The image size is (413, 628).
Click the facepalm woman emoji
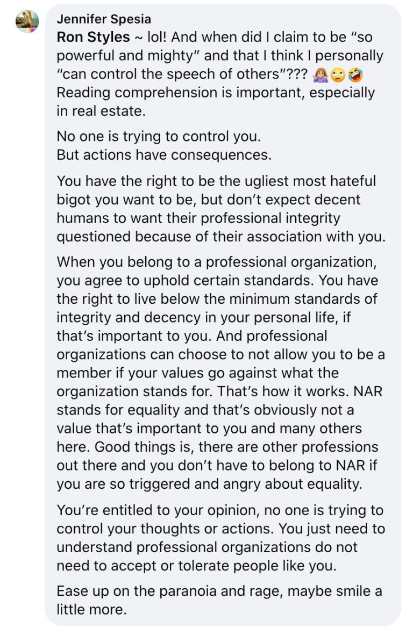[320, 75]
